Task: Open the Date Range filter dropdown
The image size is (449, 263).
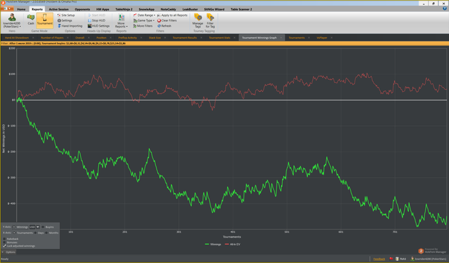Action: (x=144, y=15)
